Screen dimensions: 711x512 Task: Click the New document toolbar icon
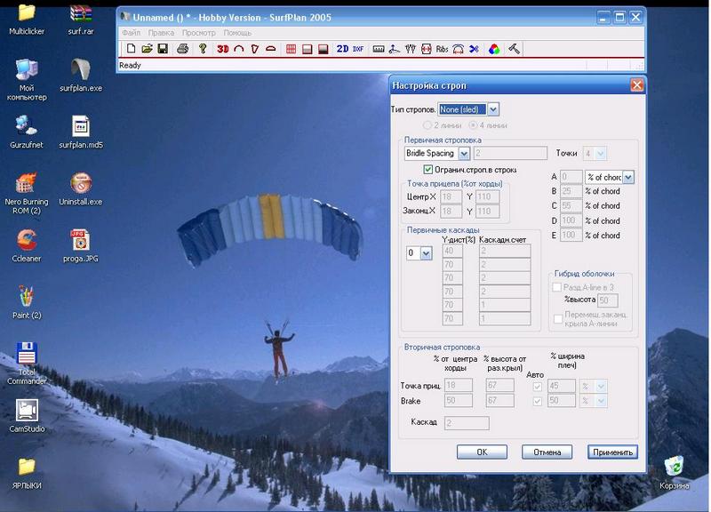(132, 49)
